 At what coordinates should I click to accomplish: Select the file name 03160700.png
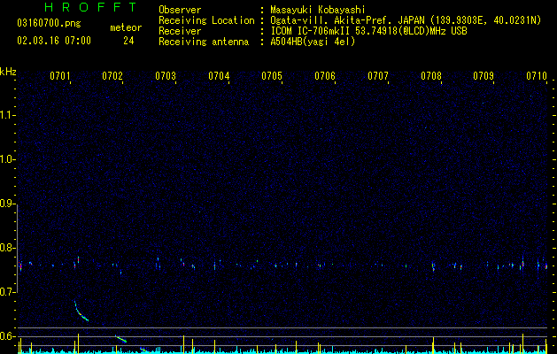(x=49, y=23)
